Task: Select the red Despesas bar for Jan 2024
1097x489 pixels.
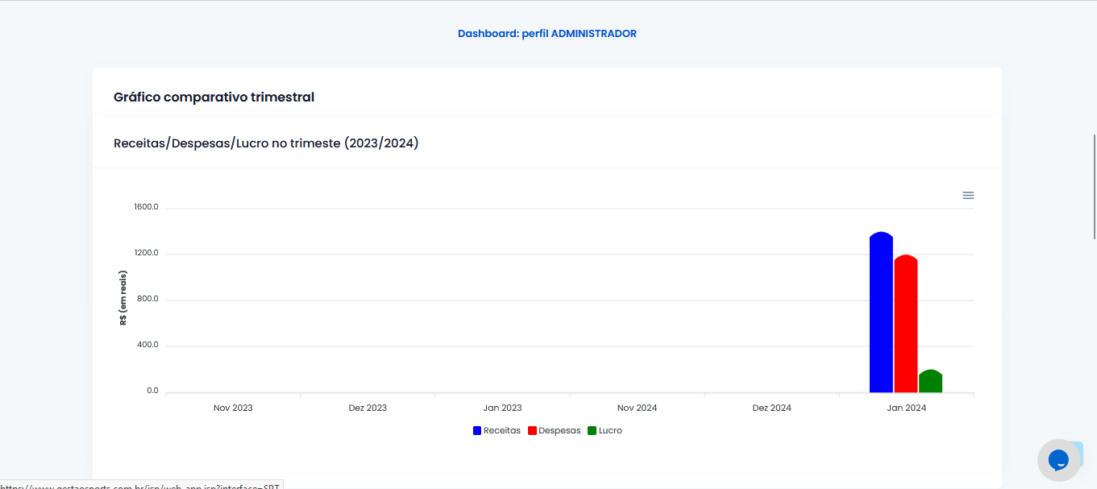Action: click(x=906, y=325)
